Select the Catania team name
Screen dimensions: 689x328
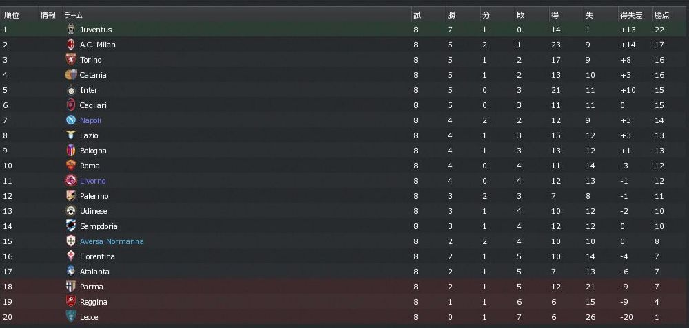click(x=93, y=75)
